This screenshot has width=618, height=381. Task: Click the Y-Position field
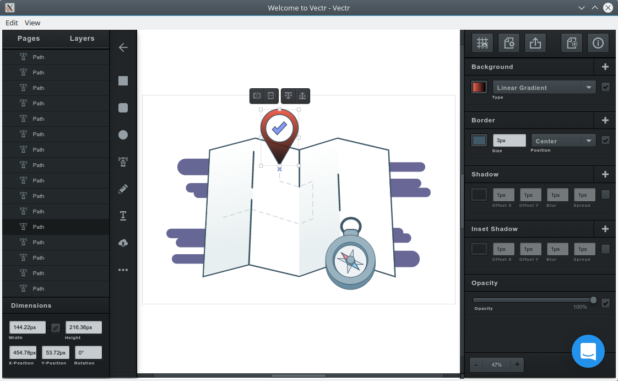(56, 352)
